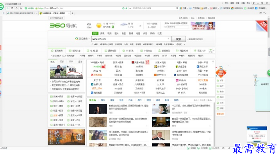Open the 截图 dropdown arrow
Viewport: 280px width, 161px height.
tap(209, 8)
